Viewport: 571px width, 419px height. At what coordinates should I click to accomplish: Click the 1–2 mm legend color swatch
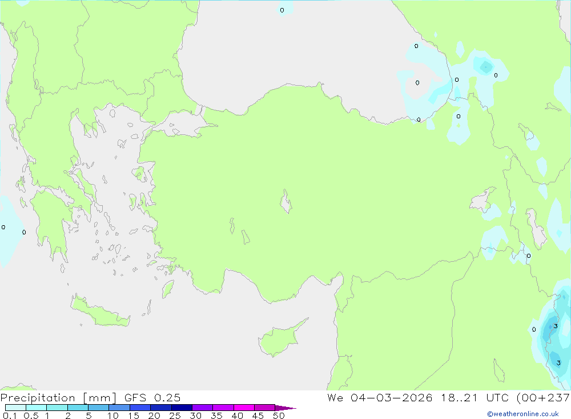57,408
